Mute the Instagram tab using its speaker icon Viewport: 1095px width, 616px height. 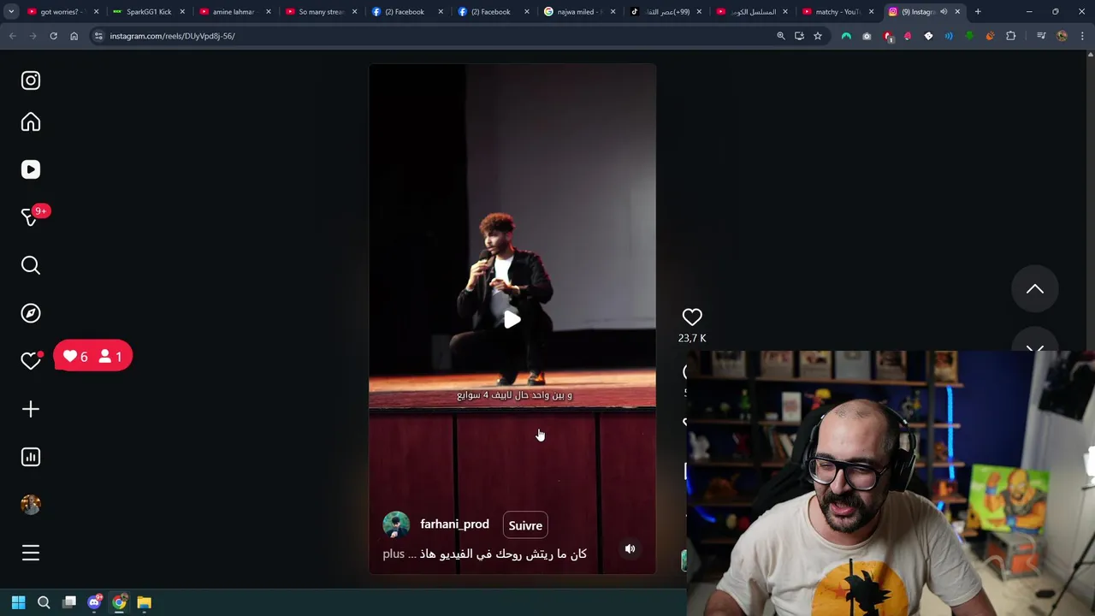click(944, 12)
